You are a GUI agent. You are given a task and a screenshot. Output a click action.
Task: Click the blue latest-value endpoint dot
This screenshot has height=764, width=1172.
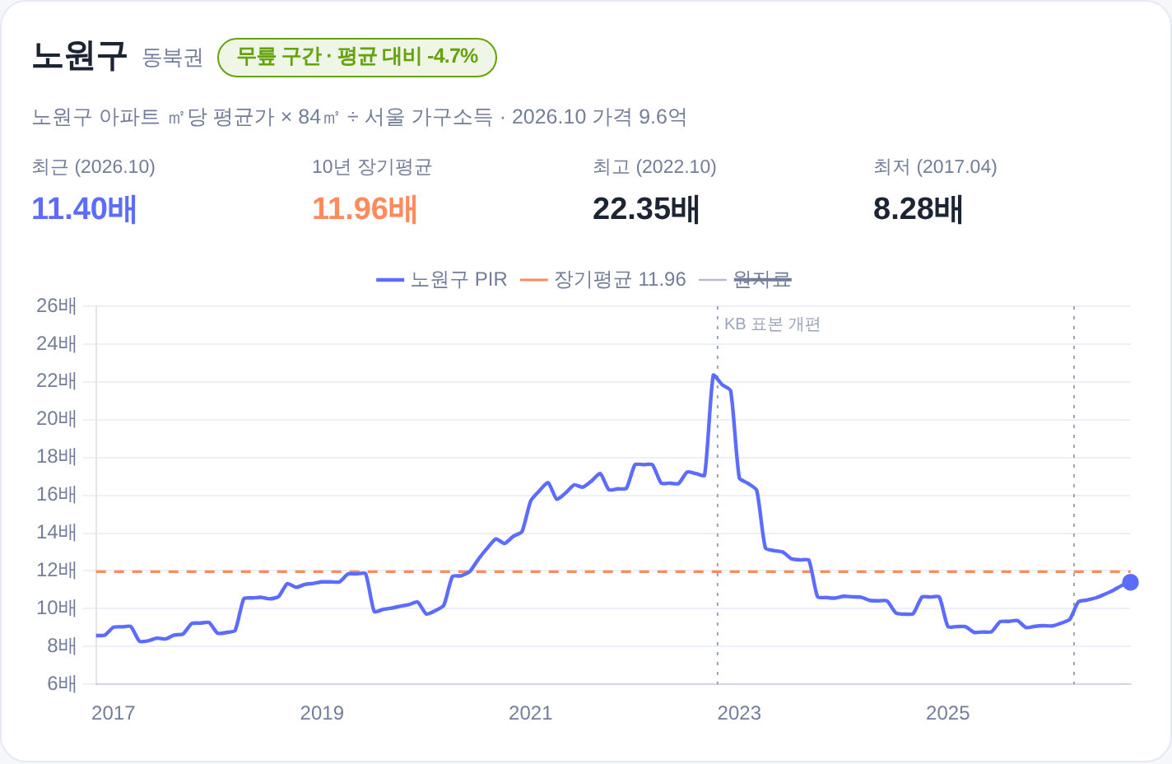(x=1130, y=582)
